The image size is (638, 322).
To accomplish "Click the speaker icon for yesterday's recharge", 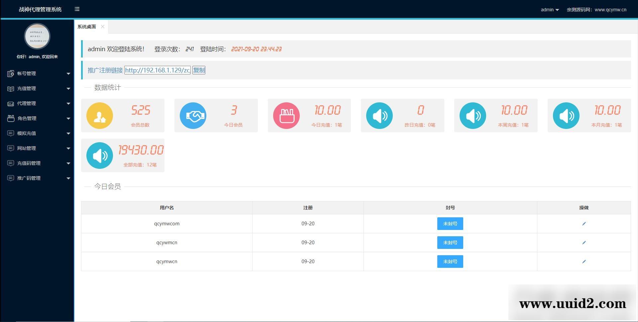I will pos(379,116).
